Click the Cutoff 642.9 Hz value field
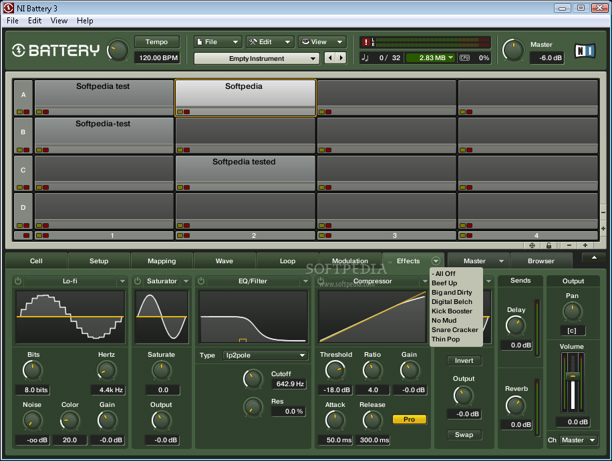Image resolution: width=612 pixels, height=461 pixels. click(x=289, y=384)
